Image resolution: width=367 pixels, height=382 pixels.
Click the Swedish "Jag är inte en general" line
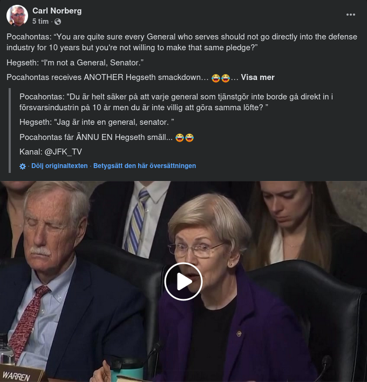tap(97, 124)
